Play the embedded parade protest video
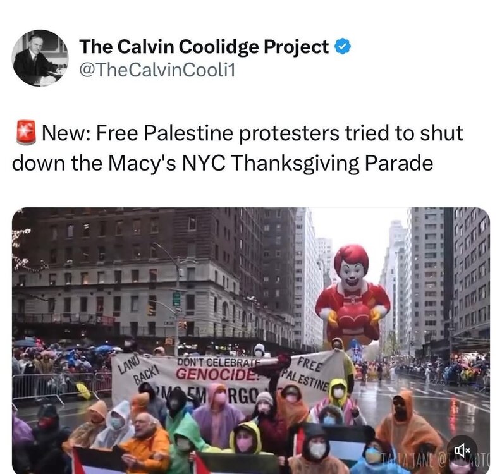 [x=251, y=341]
